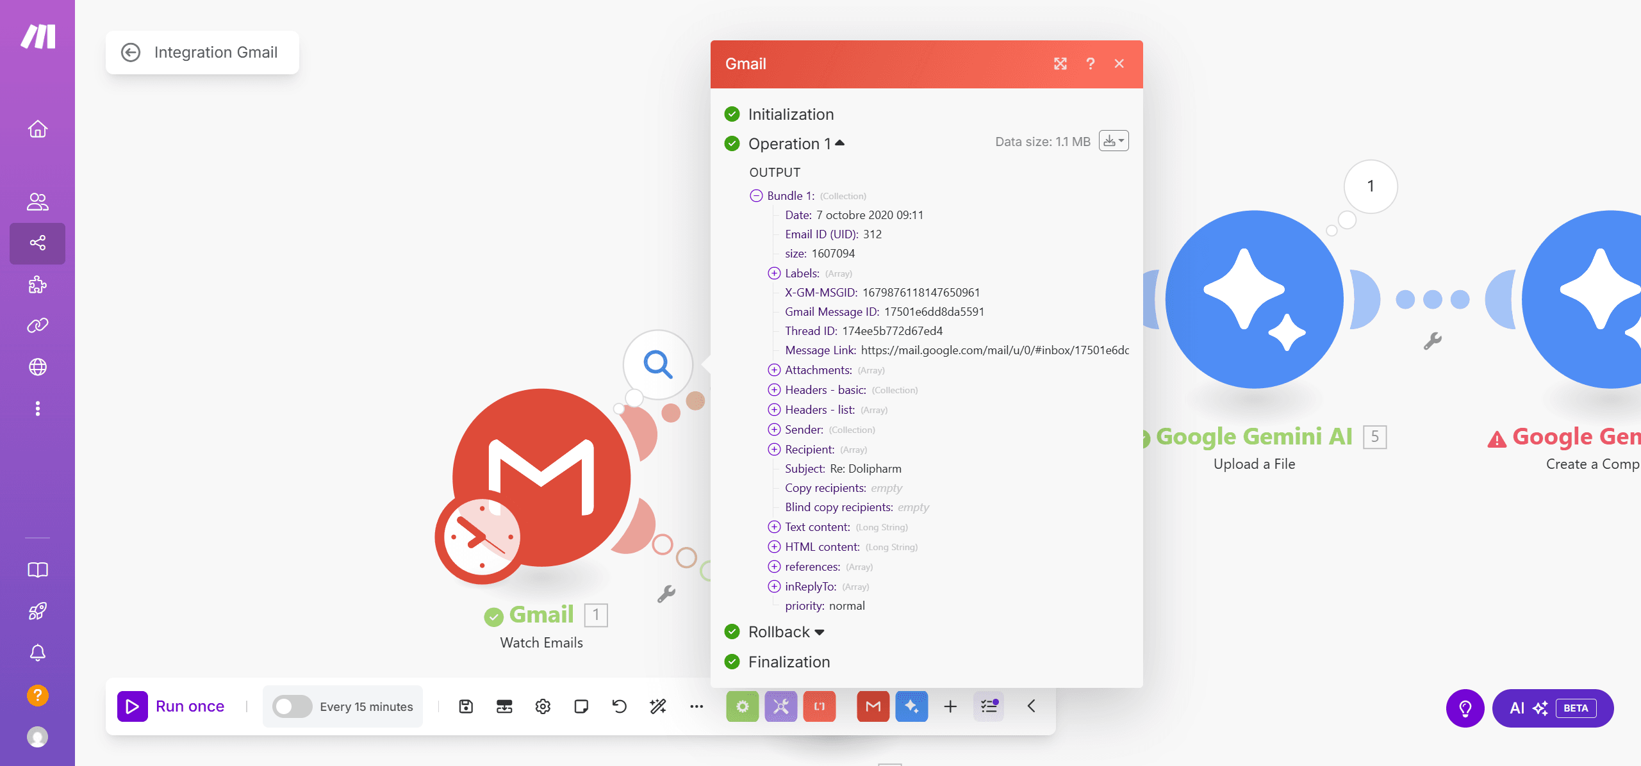The height and width of the screenshot is (766, 1641).
Task: Open the purple Tools icon
Action: (780, 706)
